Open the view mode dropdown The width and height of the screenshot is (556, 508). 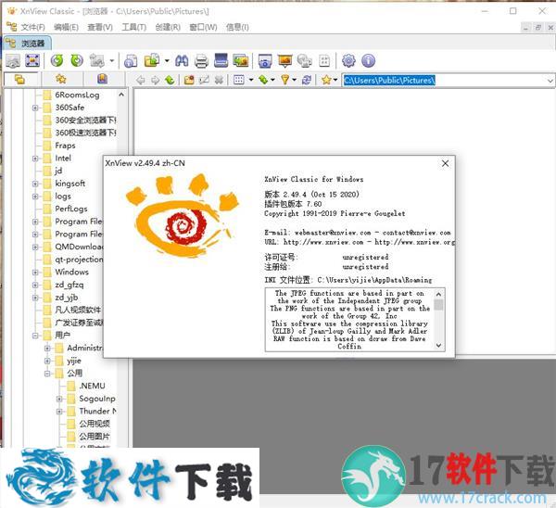pos(251,80)
